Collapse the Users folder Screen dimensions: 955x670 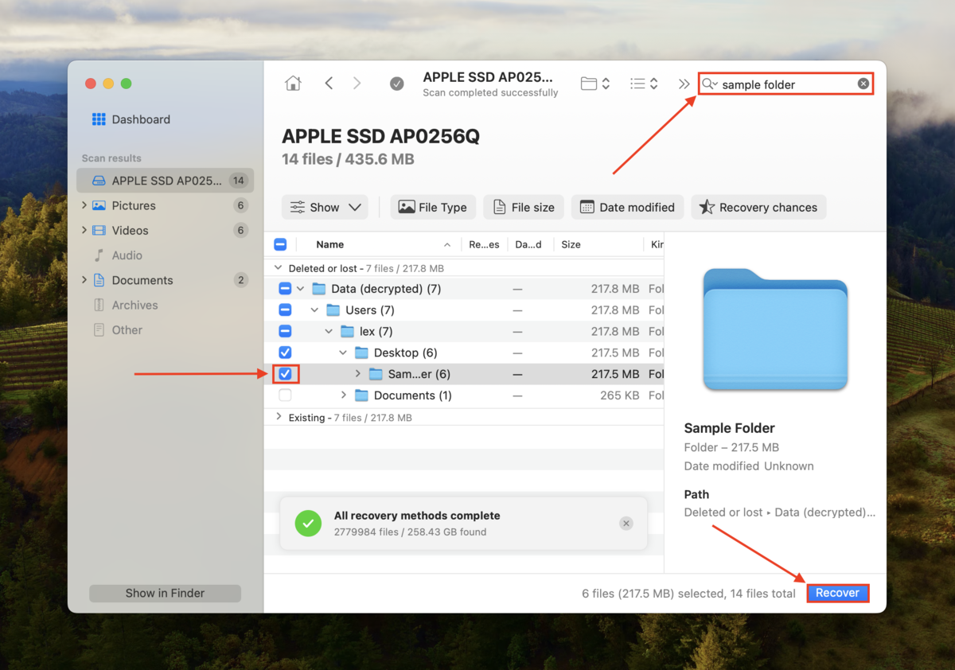[x=314, y=310]
